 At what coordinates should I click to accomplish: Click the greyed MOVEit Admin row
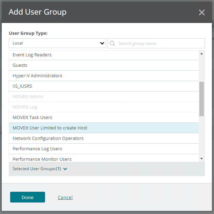(x=104, y=96)
